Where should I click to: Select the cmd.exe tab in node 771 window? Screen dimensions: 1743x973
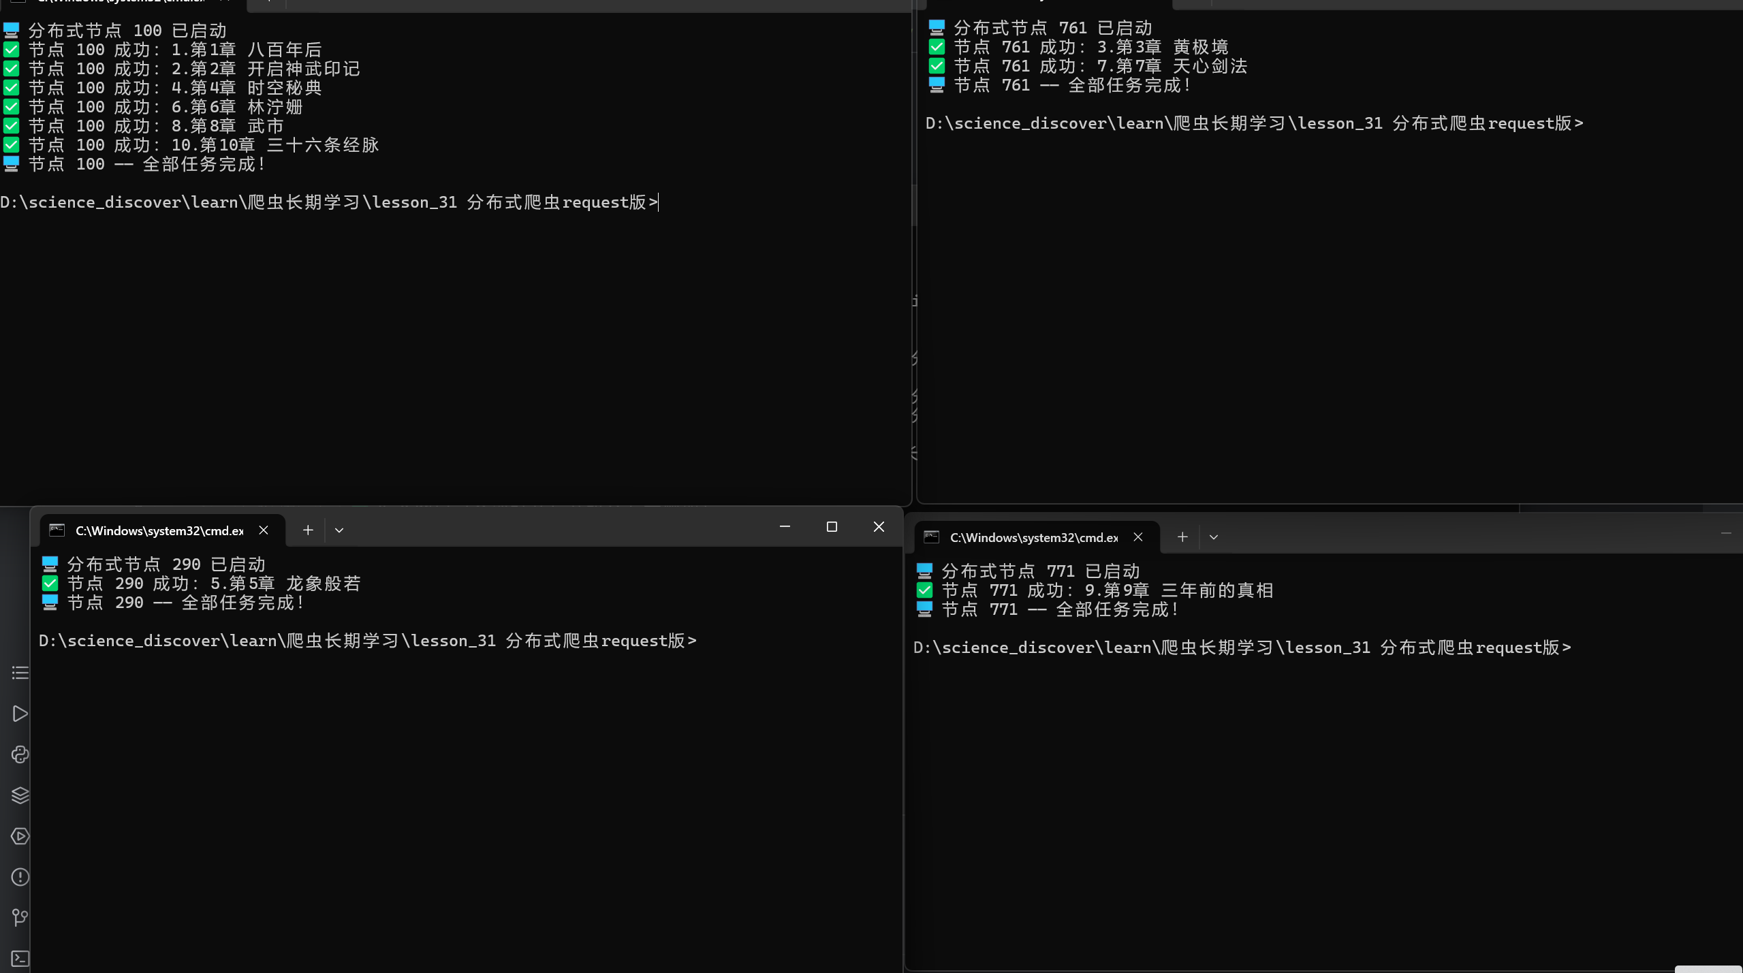[1033, 537]
